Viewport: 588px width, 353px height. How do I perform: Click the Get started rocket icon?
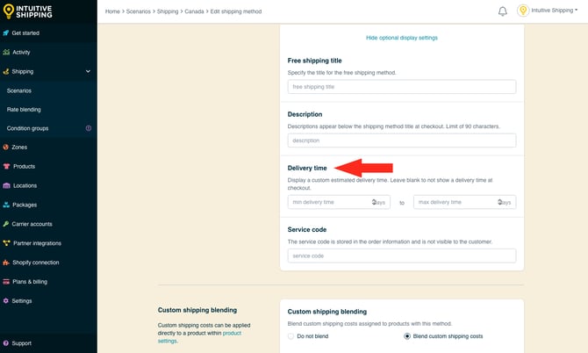point(5,33)
